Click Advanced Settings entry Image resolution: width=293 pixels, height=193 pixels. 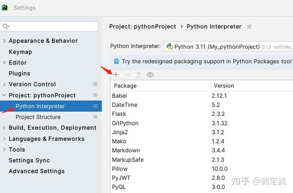click(x=37, y=171)
